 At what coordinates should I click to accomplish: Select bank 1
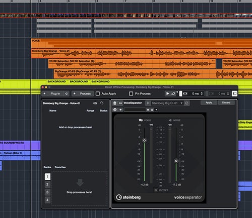coord(47,177)
